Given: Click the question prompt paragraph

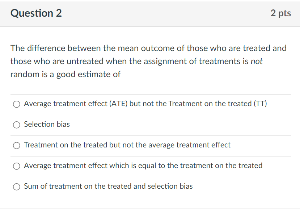Looking at the screenshot, I should tap(148, 61).
